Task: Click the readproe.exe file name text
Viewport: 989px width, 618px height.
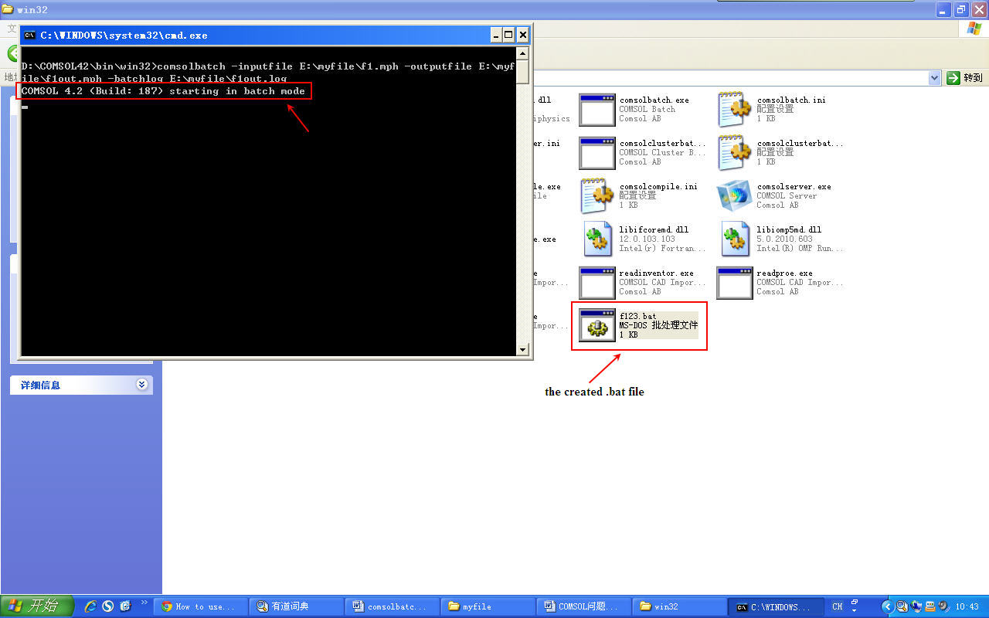Action: click(x=784, y=273)
